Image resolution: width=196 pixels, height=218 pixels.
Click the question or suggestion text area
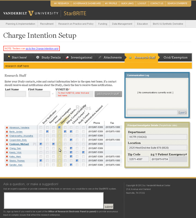point(54,200)
